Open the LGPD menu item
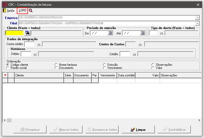 coord(22,10)
